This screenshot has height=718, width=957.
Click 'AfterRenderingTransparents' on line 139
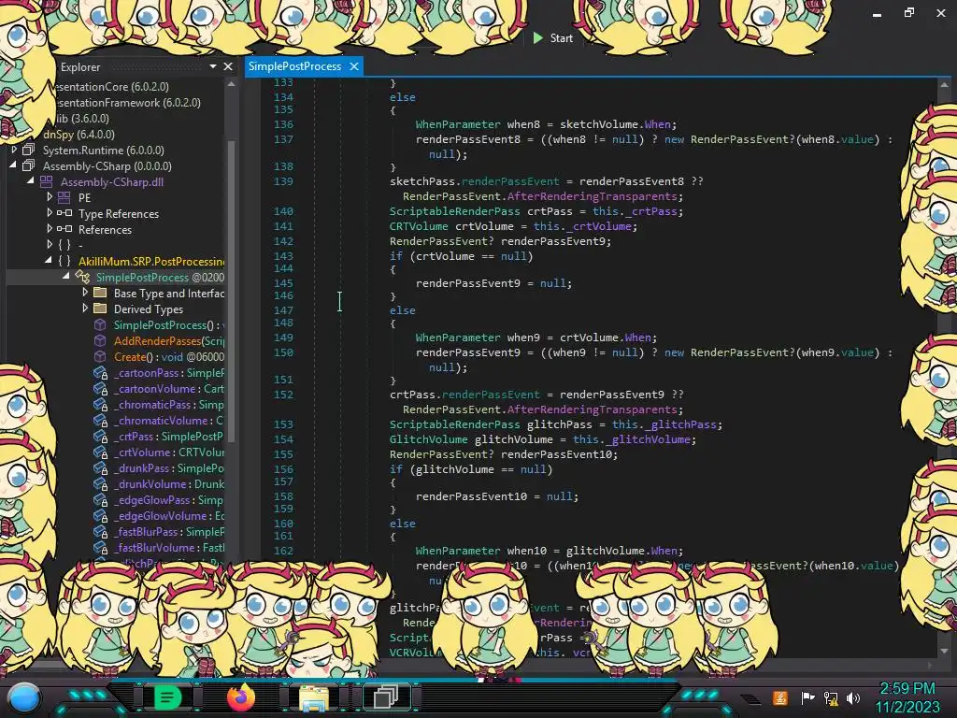click(592, 196)
